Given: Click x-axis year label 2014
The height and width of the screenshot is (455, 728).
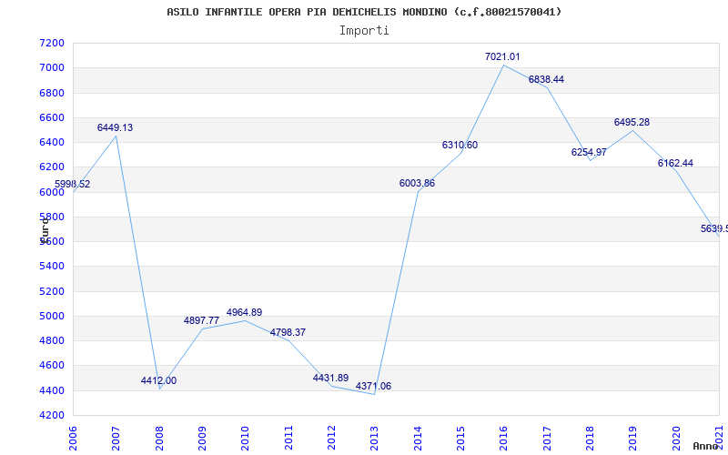Looking at the screenshot, I should [x=418, y=439].
